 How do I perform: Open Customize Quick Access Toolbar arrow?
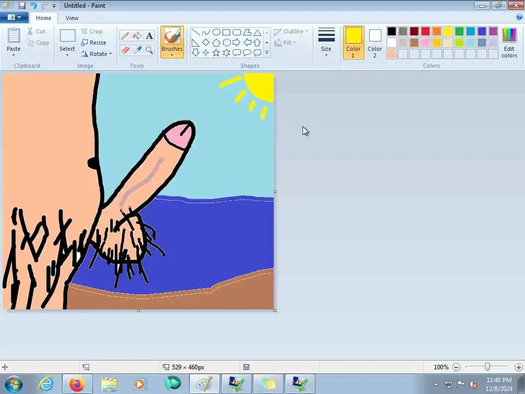54,6
